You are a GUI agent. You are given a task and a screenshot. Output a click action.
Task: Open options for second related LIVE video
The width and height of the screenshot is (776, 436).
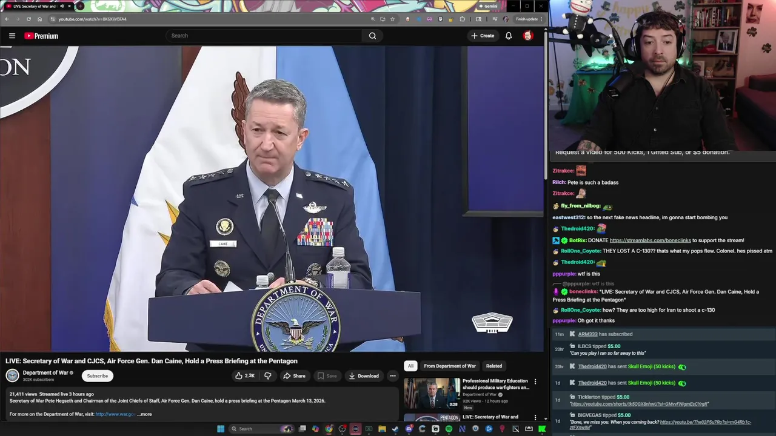click(535, 417)
